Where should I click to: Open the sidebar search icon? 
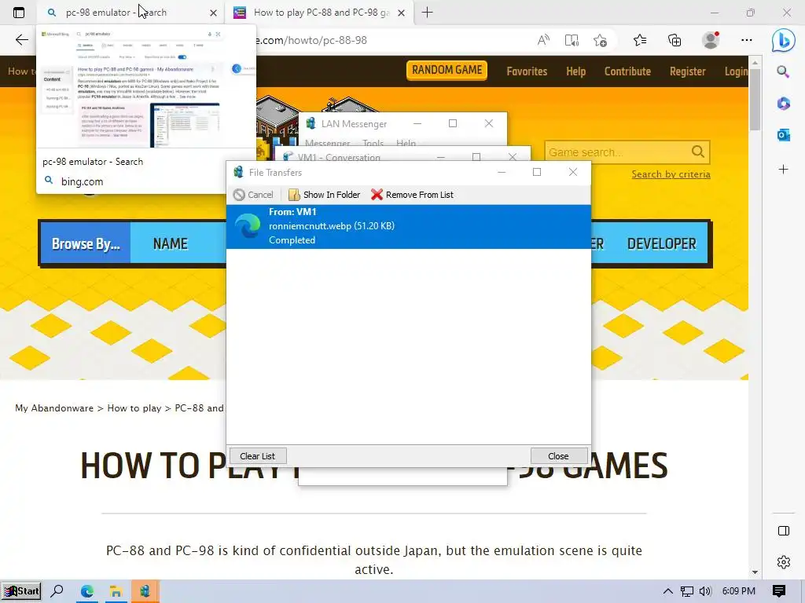point(783,71)
